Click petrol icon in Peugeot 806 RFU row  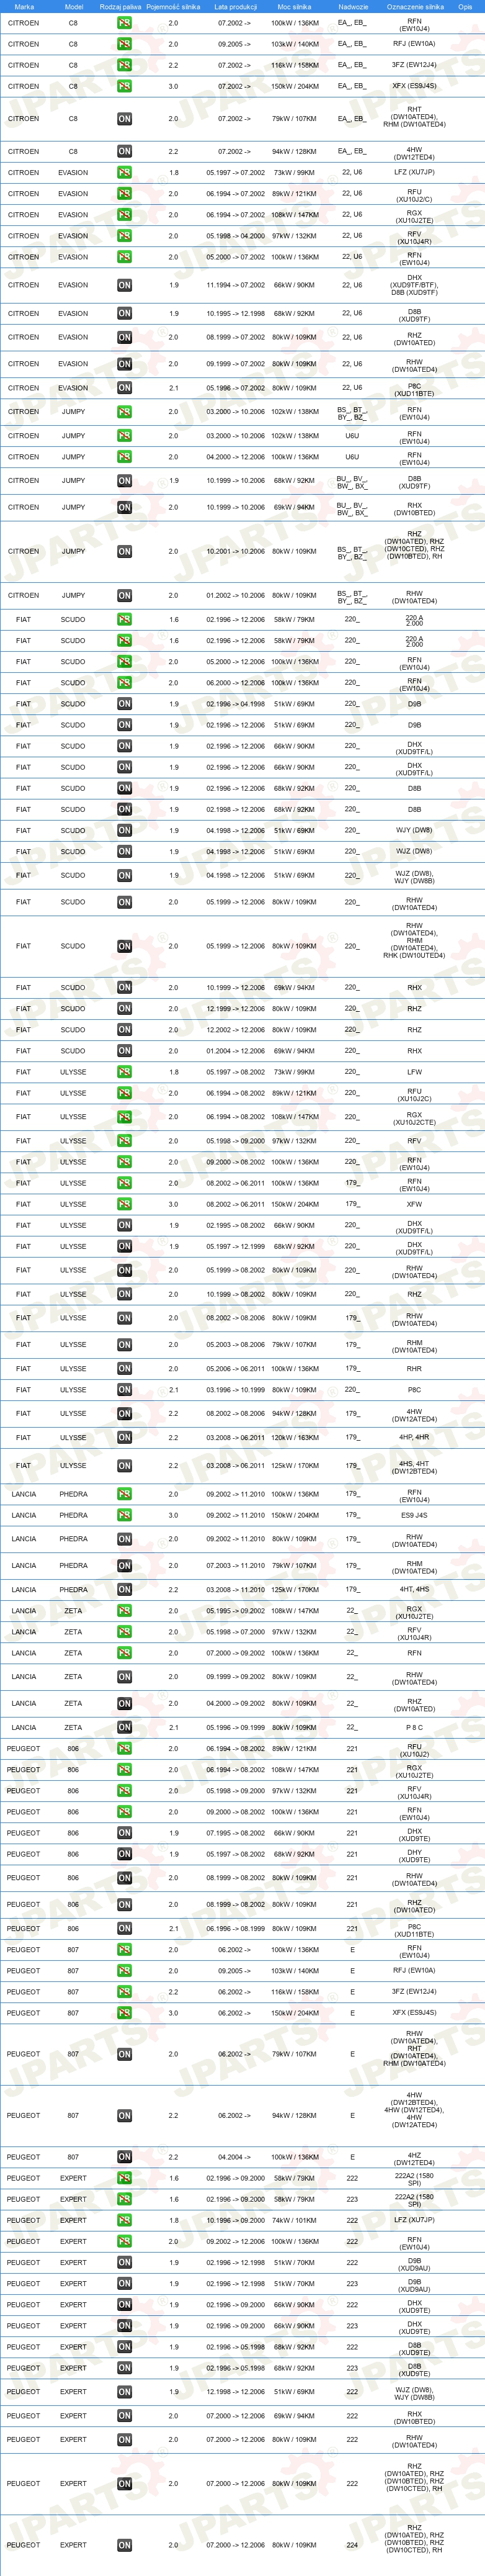pos(124,1749)
